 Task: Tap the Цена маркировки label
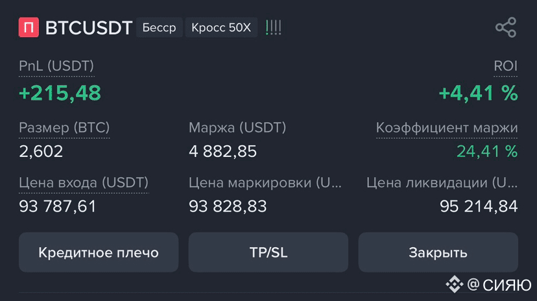pyautogui.click(x=265, y=182)
